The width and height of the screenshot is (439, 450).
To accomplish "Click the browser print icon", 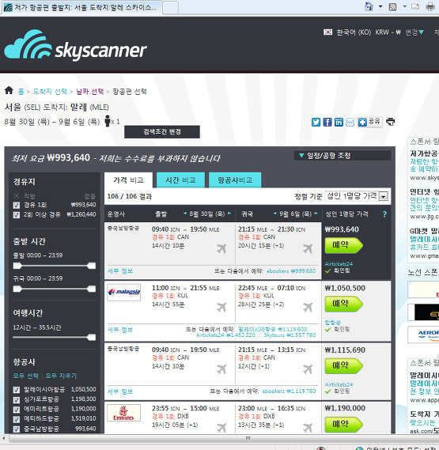I will coord(430,6).
